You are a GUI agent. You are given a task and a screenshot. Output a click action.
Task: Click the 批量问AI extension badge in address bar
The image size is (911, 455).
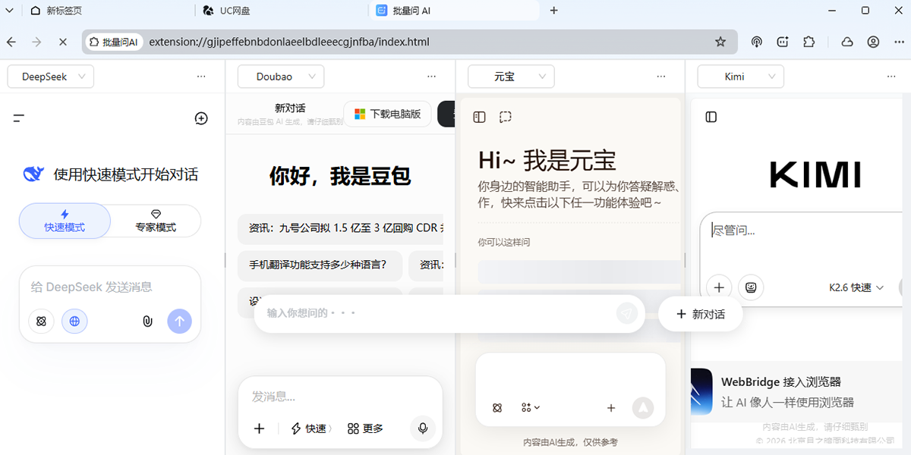(x=113, y=42)
